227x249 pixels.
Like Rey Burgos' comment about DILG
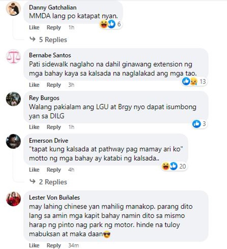click(x=34, y=127)
